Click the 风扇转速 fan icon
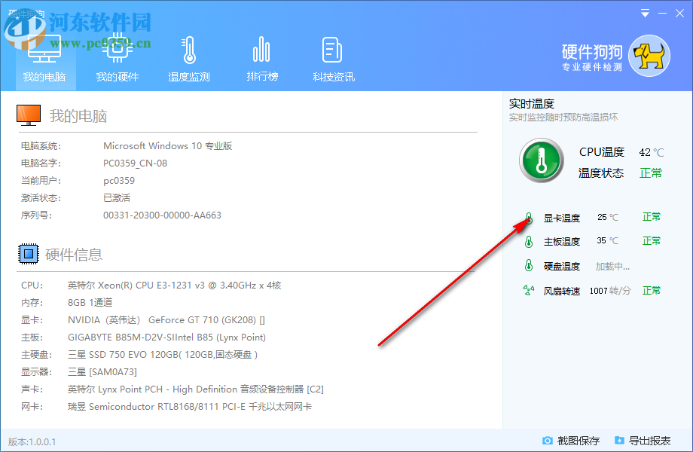Screen dimensions: 693x452 point(529,290)
